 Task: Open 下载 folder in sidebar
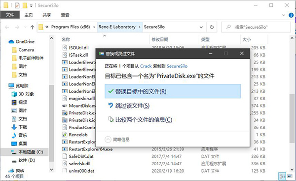pyautogui.click(x=23, y=127)
